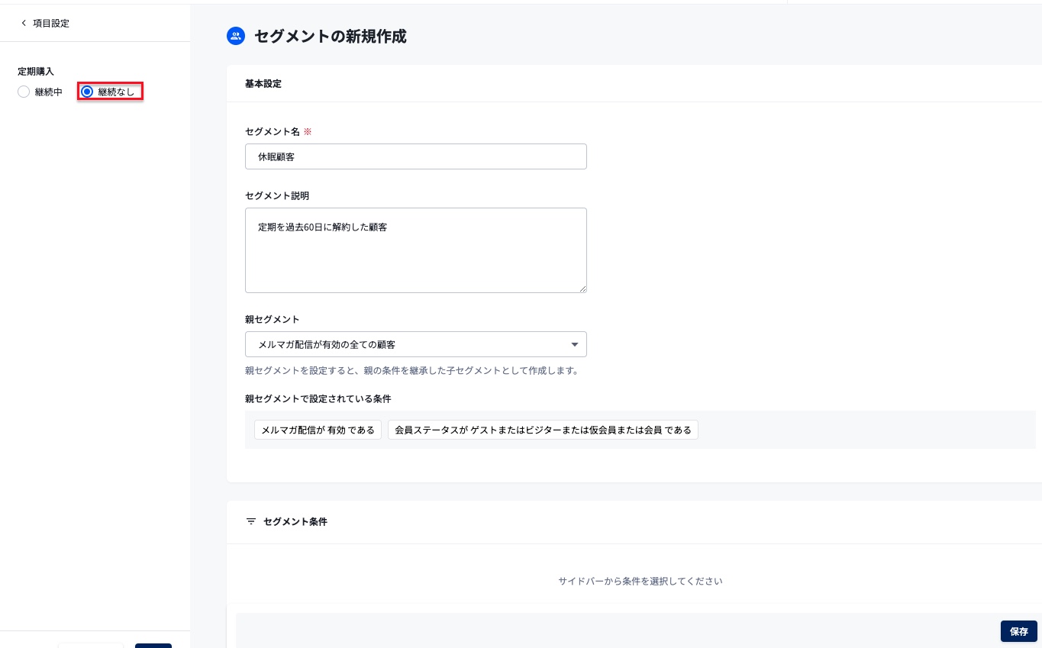Select the 継続なし radio button
The width and height of the screenshot is (1042, 648).
click(x=87, y=91)
